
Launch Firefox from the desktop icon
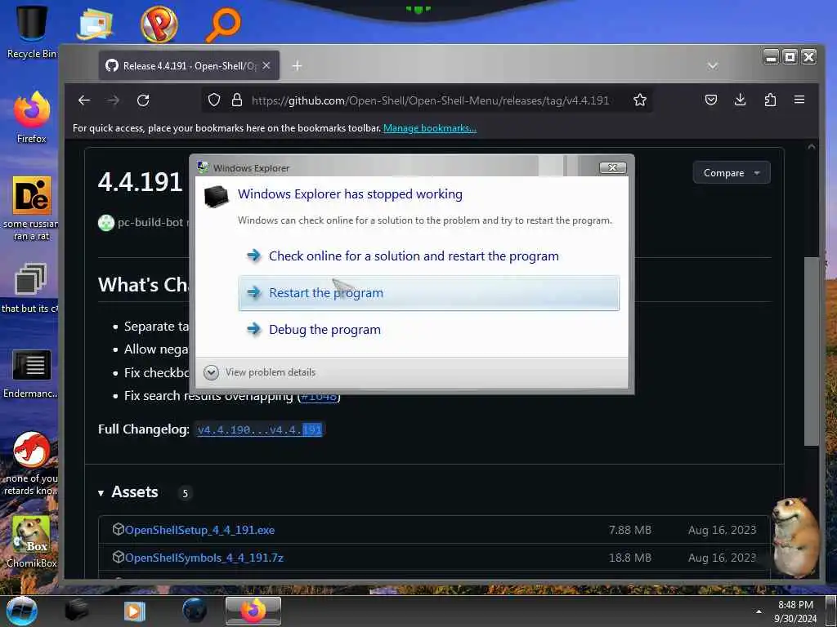(32, 118)
